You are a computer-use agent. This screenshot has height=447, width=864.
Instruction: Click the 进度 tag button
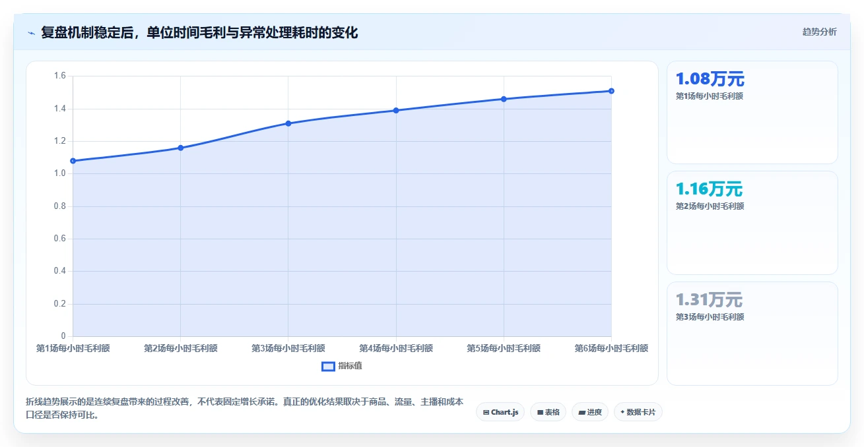[x=590, y=412]
